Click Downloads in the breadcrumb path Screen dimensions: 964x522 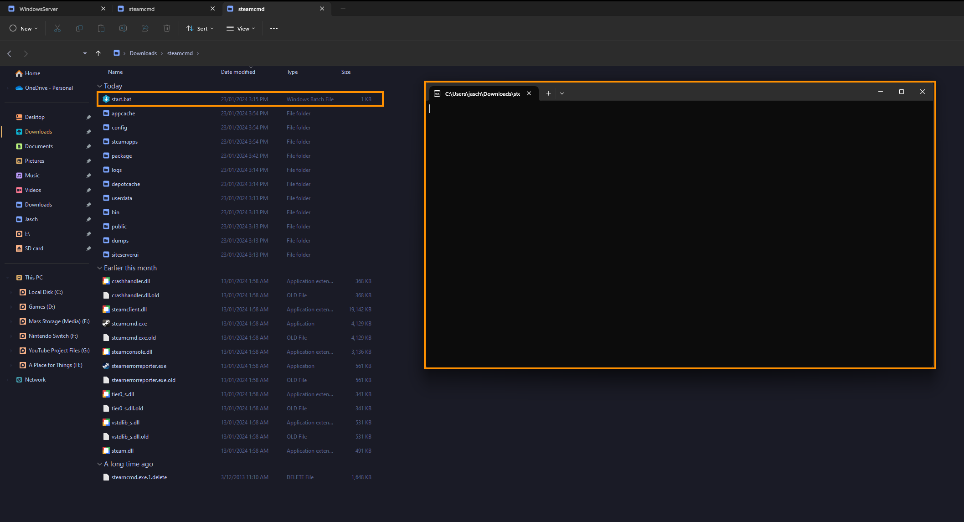click(x=143, y=53)
